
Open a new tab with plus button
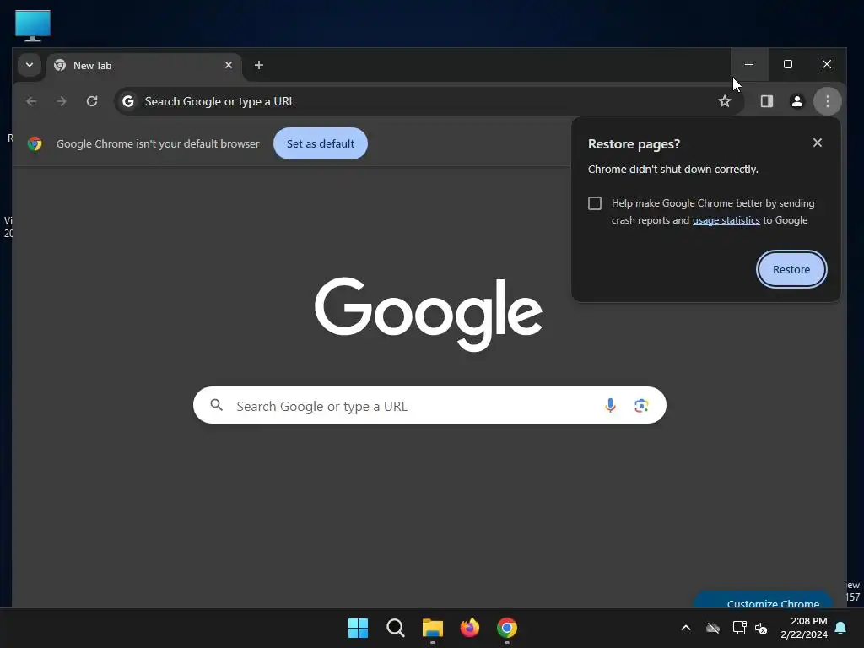tap(258, 65)
